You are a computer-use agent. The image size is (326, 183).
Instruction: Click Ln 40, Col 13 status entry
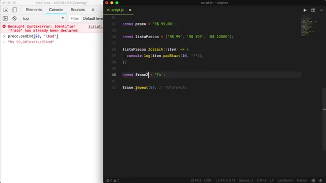(x=226, y=180)
